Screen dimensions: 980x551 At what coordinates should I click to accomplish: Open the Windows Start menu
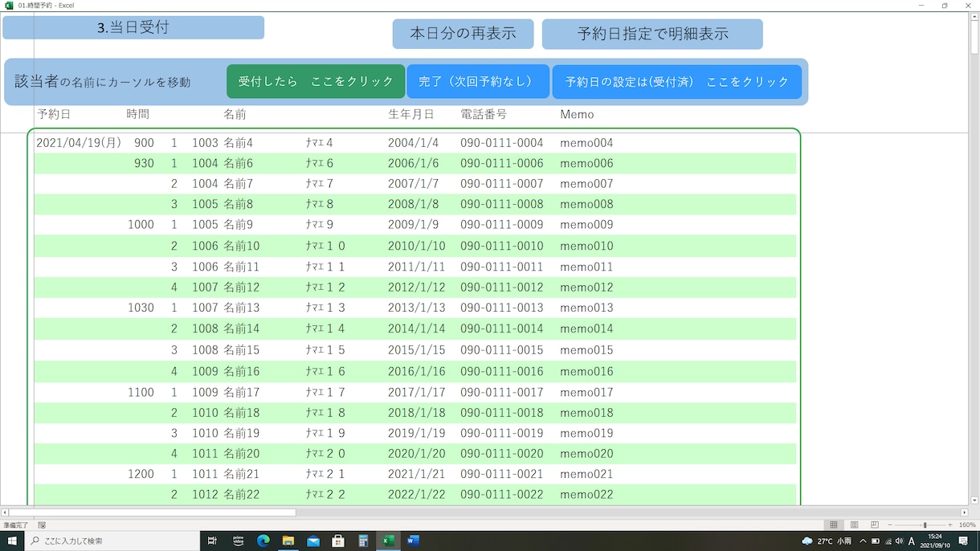coord(12,541)
